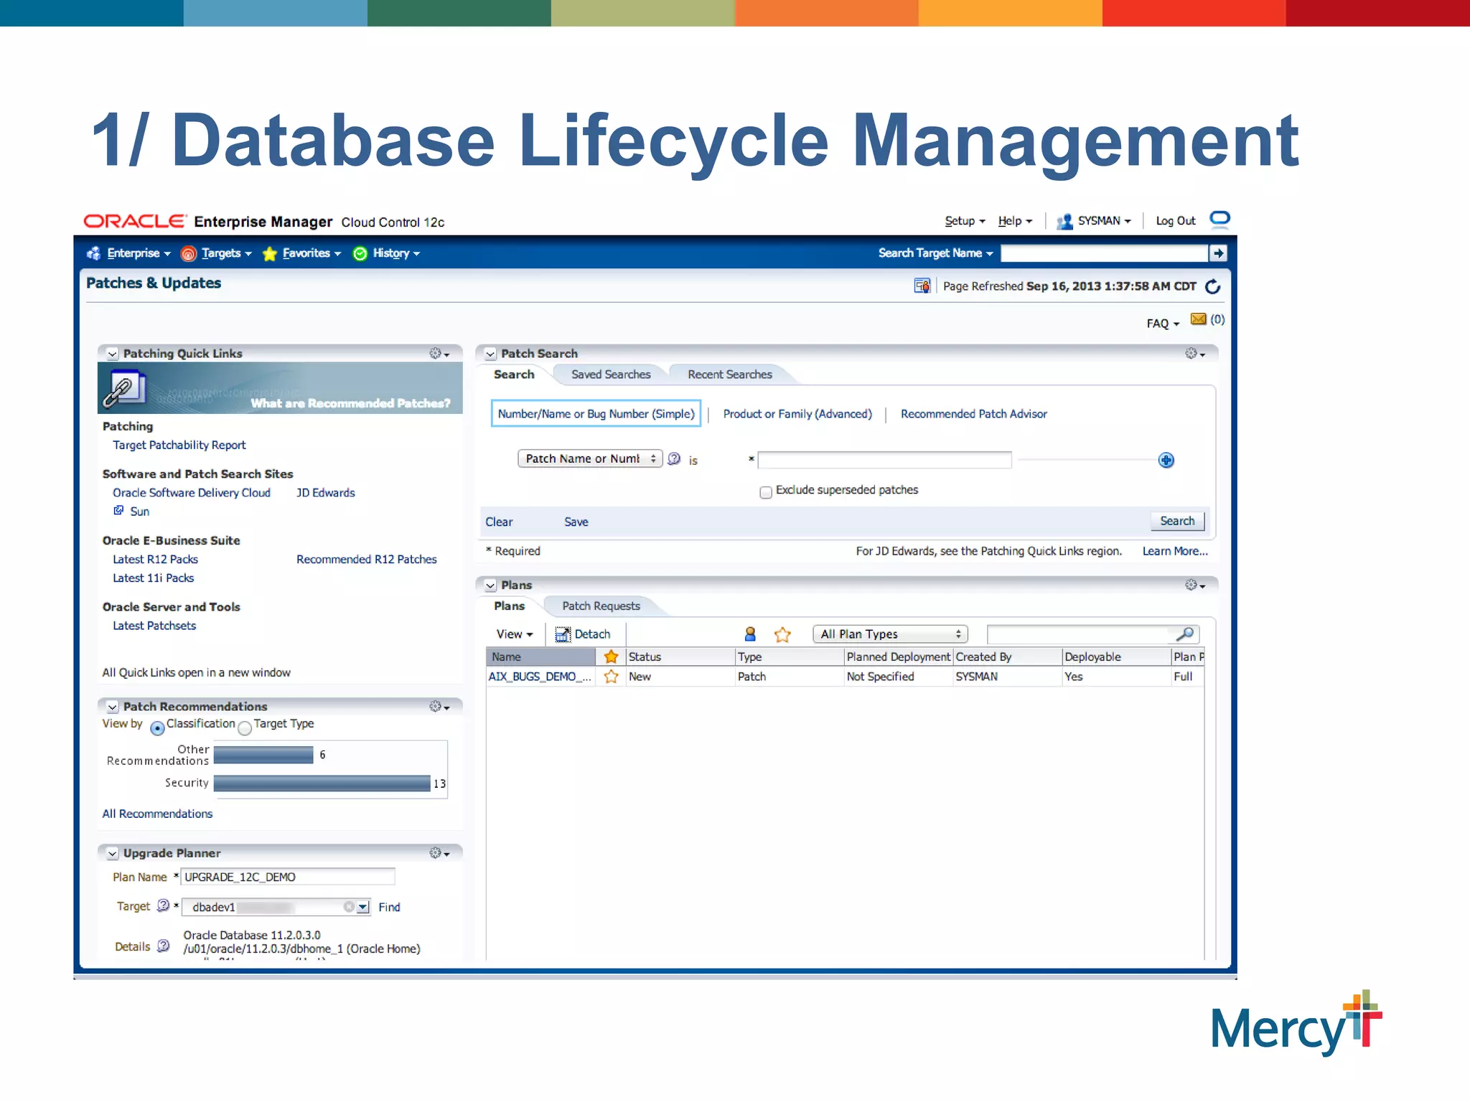Open Target Patchability Report link

179,446
